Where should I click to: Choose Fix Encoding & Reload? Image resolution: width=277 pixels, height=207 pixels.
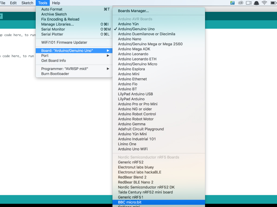pos(74,19)
